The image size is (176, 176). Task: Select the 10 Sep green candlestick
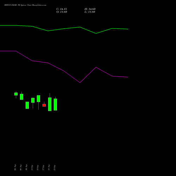(27, 105)
